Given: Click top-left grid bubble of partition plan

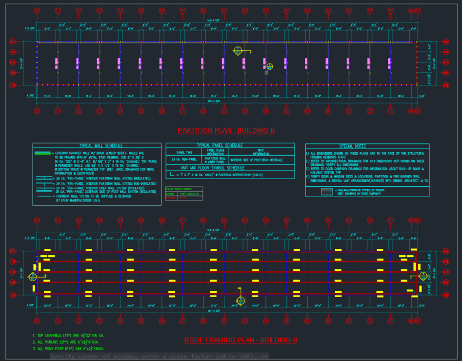Looking at the screenshot, I should [x=37, y=10].
